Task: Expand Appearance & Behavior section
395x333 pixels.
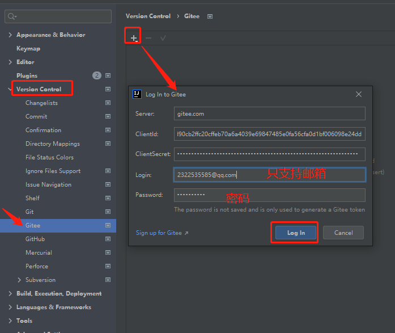Action: tap(10, 35)
